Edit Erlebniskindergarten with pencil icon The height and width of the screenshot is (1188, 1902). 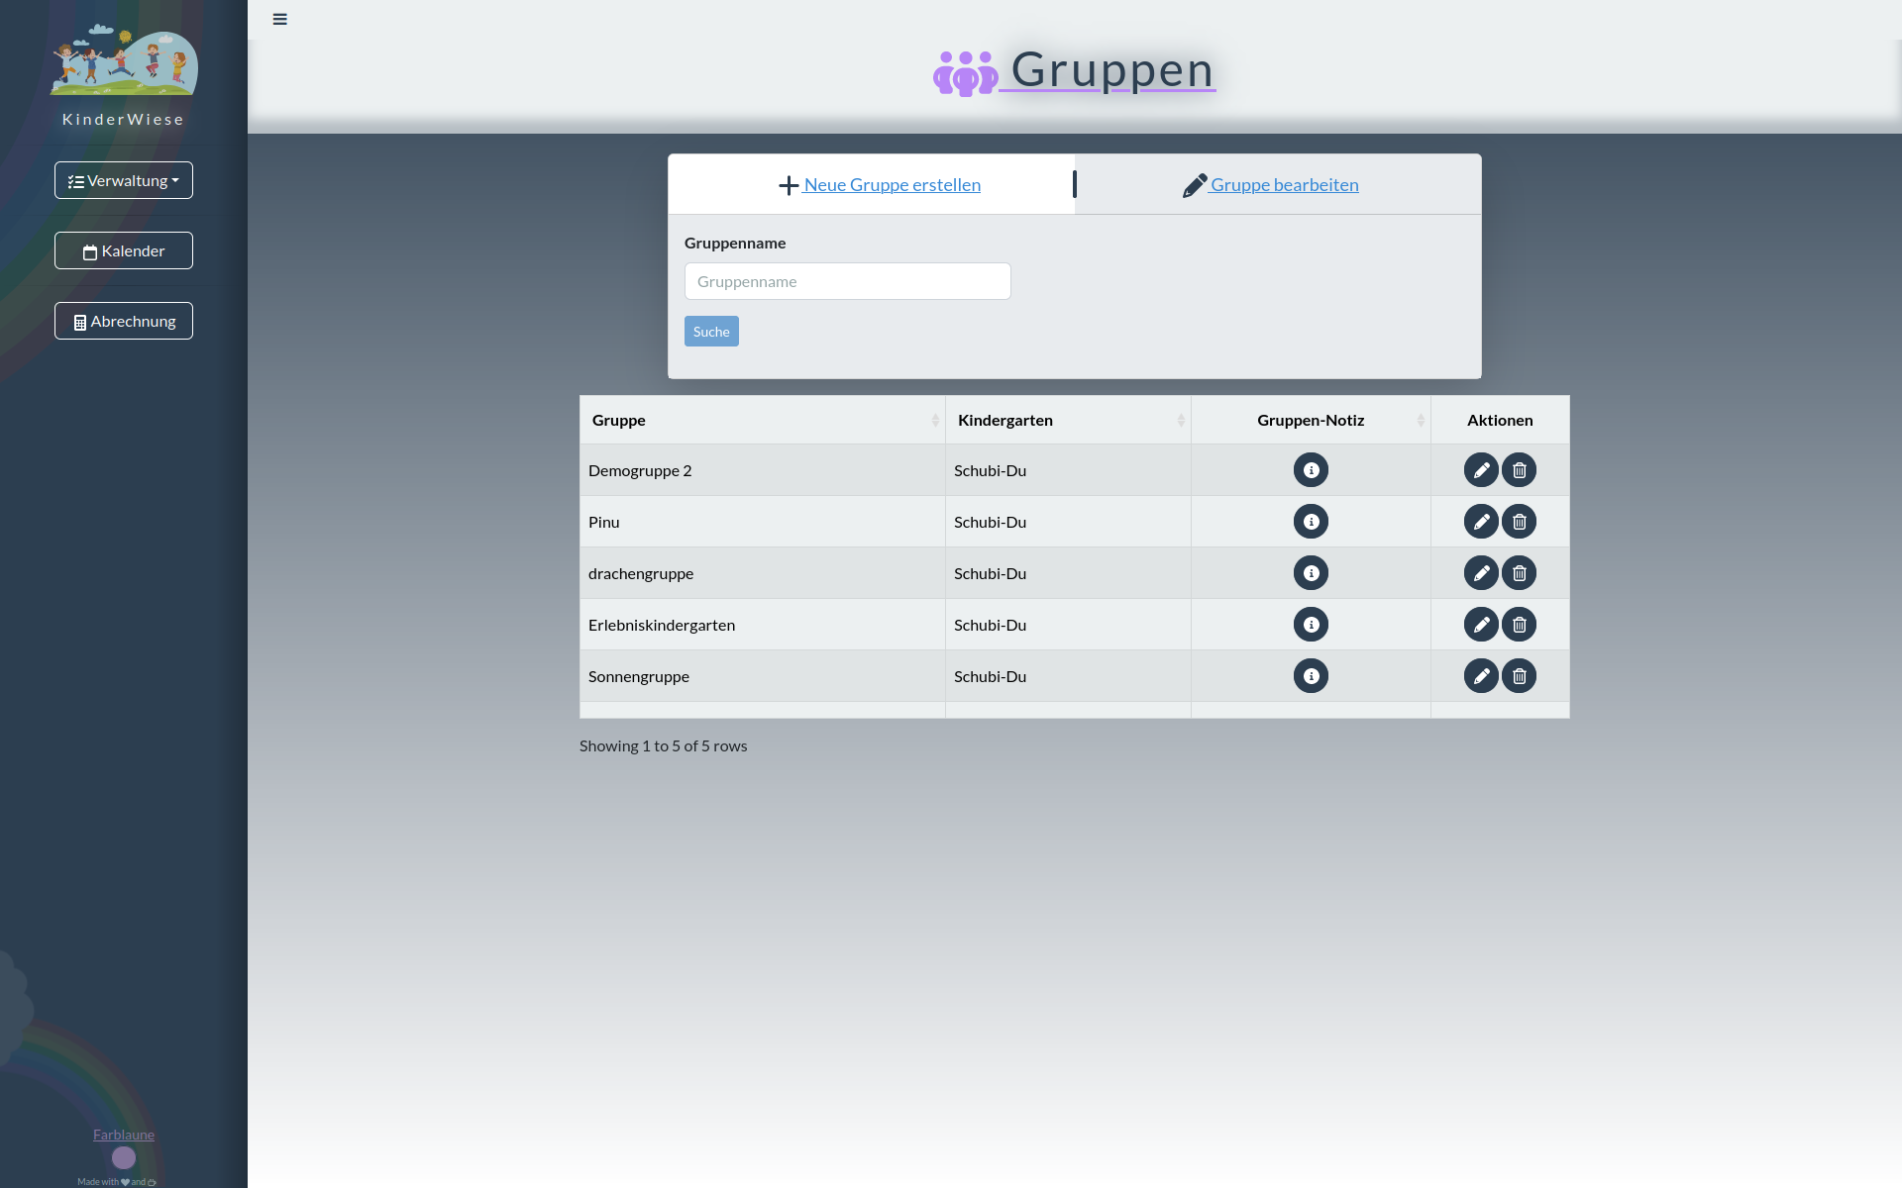click(1481, 625)
